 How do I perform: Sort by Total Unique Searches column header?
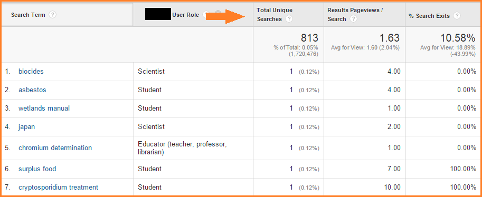[x=275, y=15]
